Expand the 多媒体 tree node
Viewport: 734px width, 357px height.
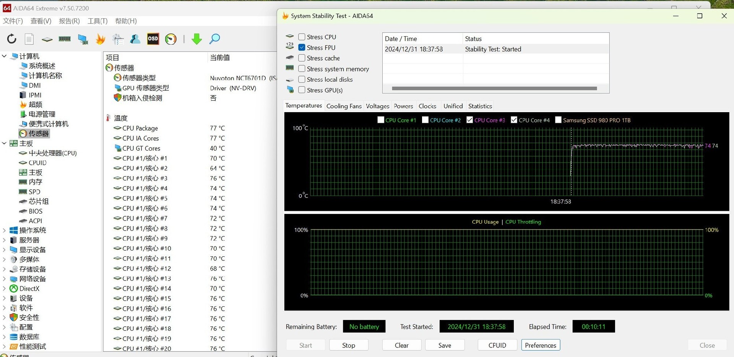click(x=4, y=259)
